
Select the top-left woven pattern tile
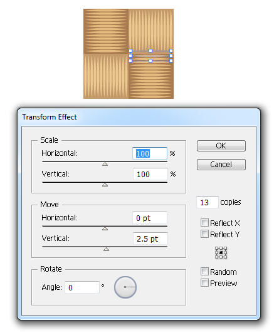tap(106, 31)
